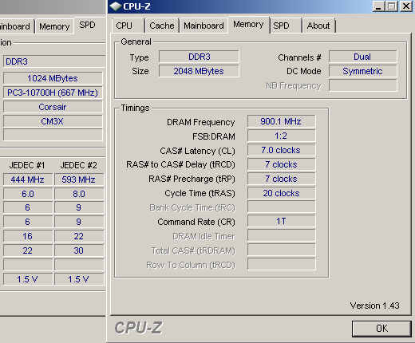Open the Cache tab
This screenshot has height=343, width=415.
[162, 26]
